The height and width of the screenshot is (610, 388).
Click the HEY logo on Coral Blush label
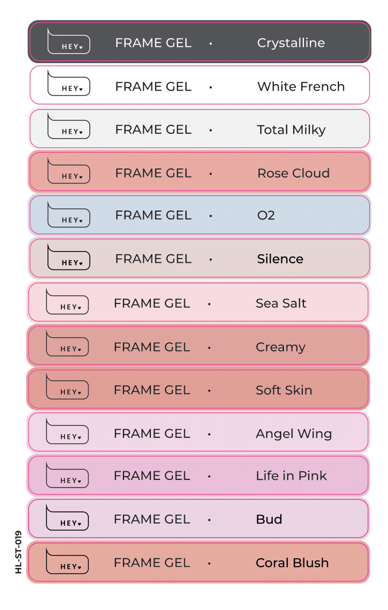67,561
